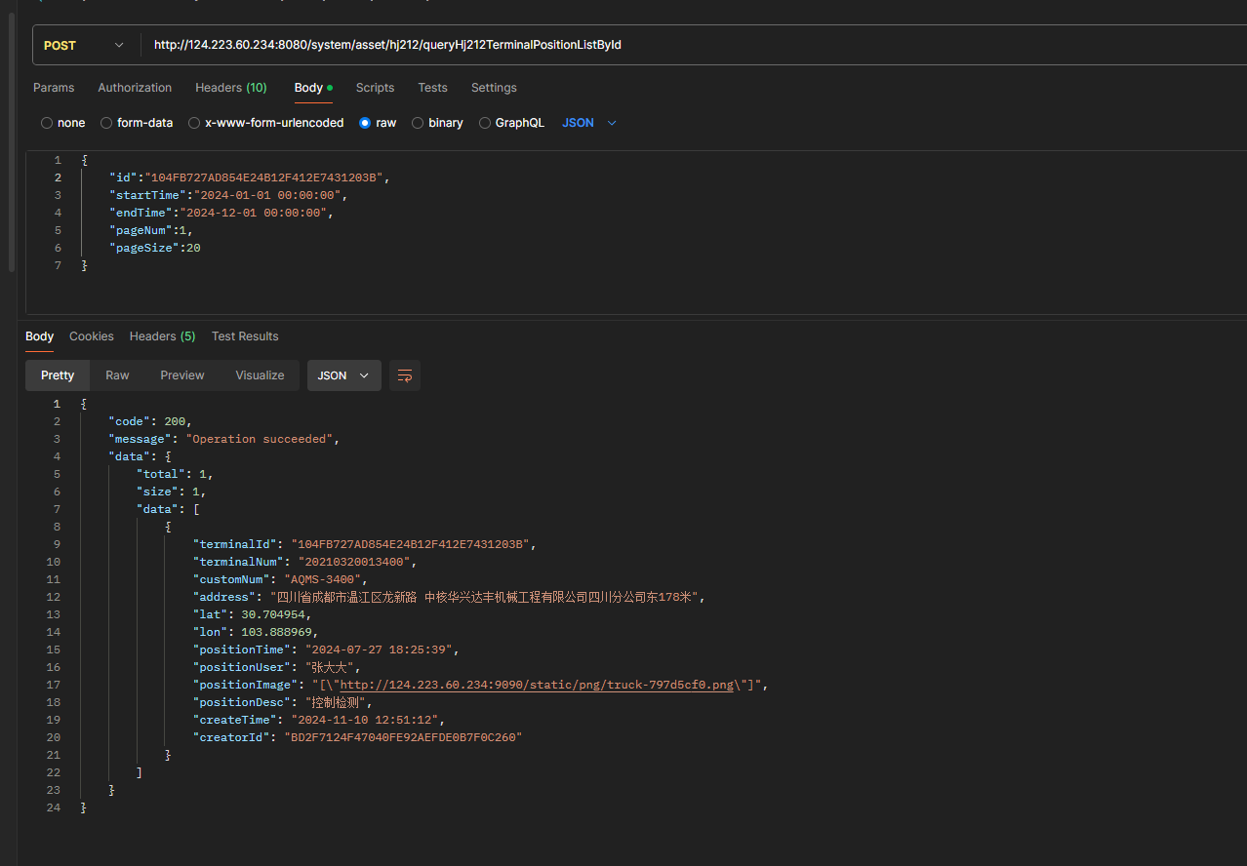
Task: Choose x-www-form-urlencoded body type
Action: 194,123
